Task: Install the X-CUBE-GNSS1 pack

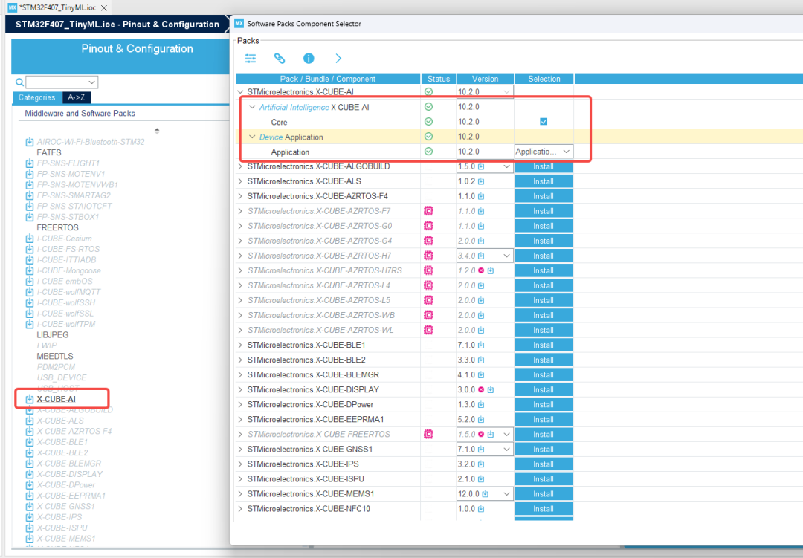Action: [544, 450]
